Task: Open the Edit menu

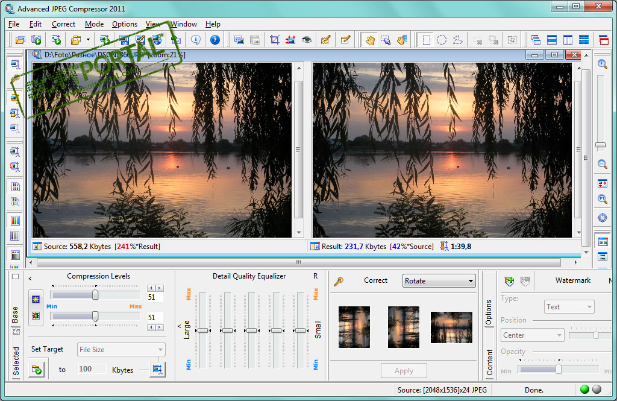Action: pyautogui.click(x=36, y=24)
